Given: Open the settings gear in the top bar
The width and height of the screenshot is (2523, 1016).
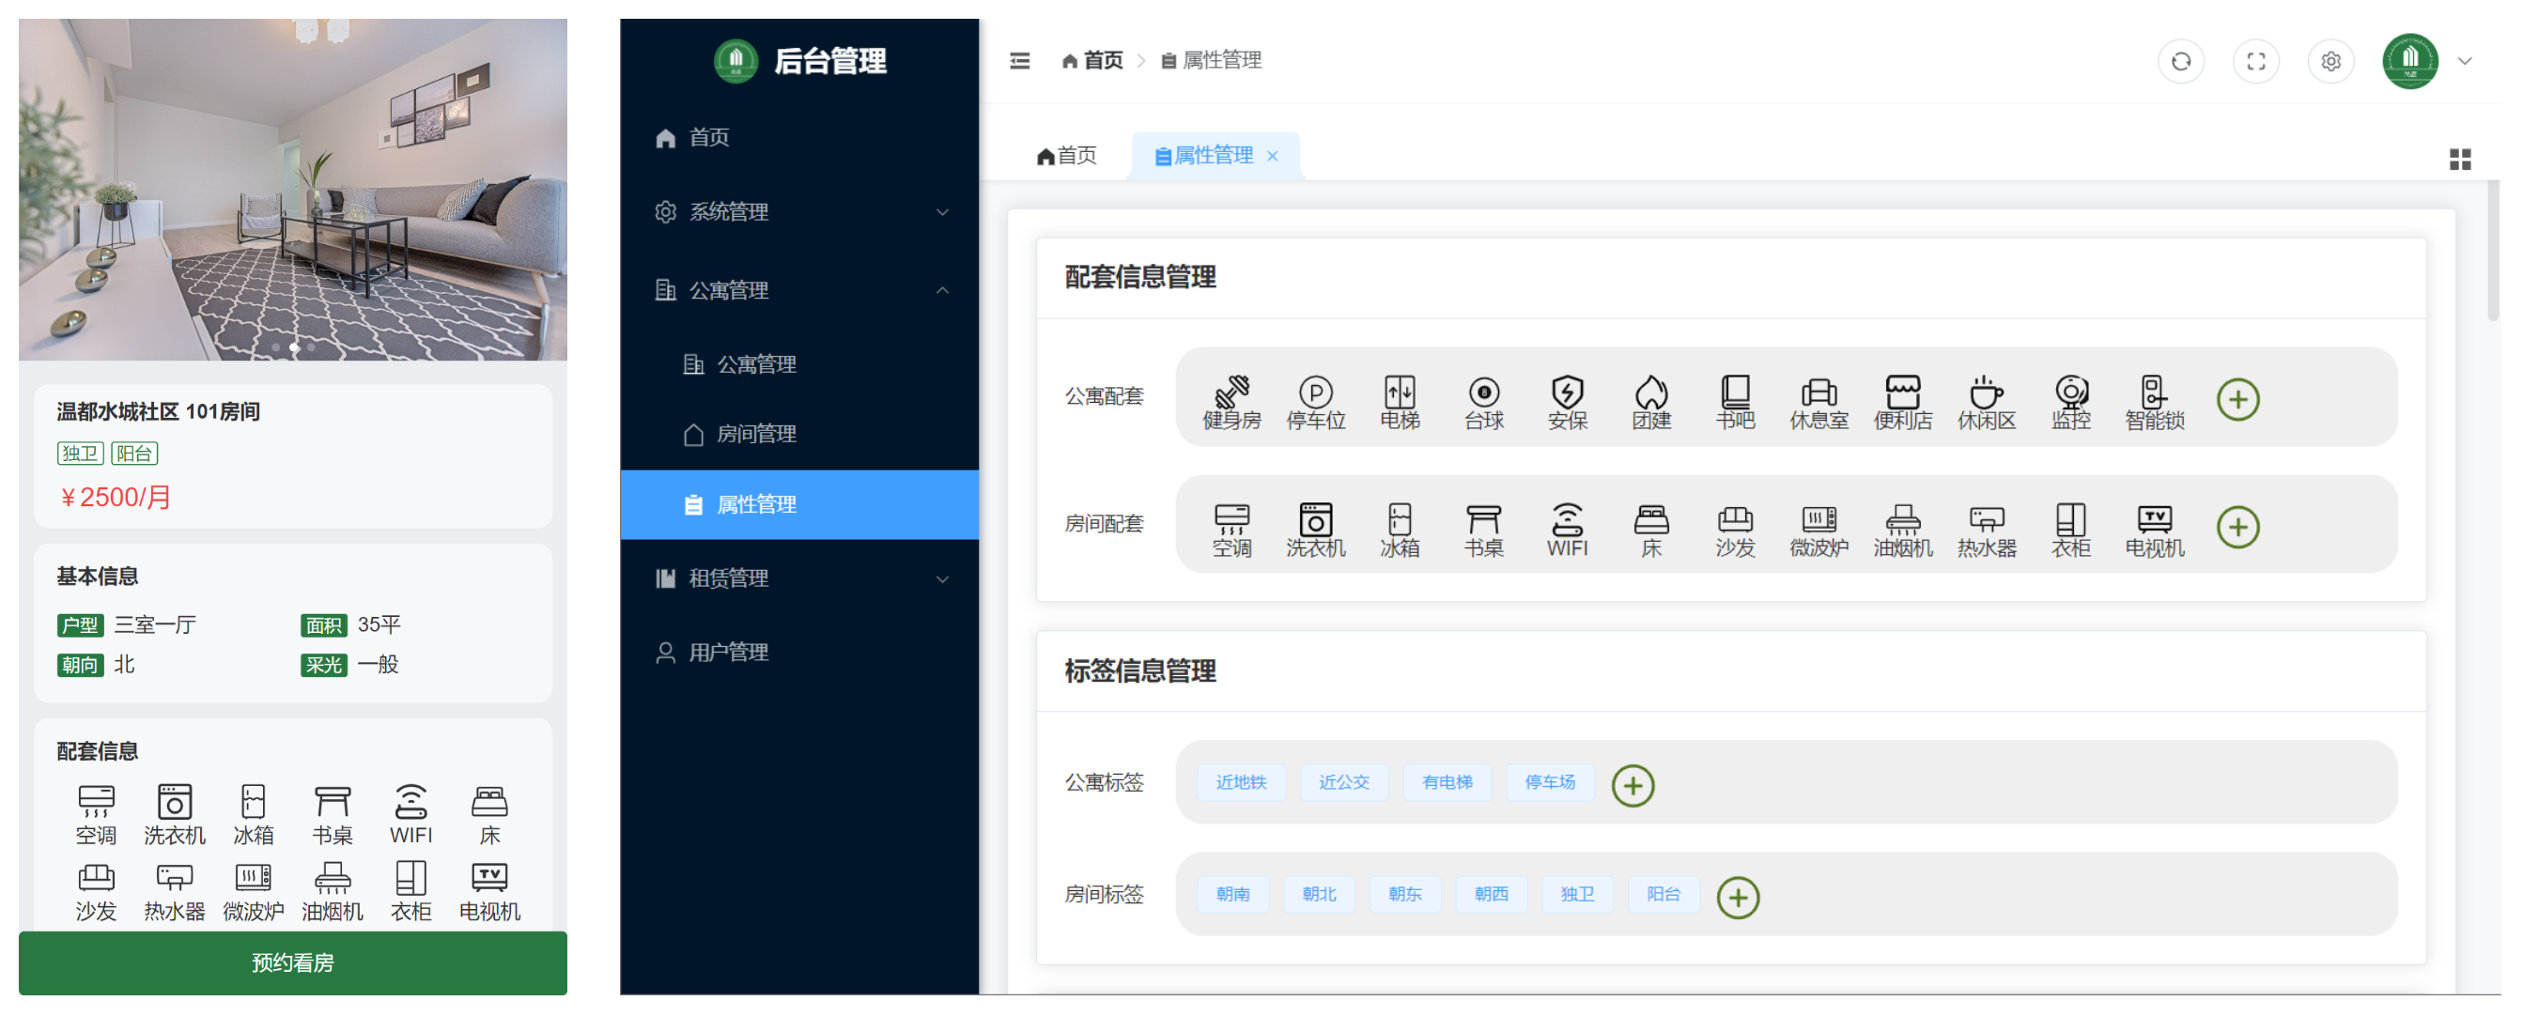Looking at the screenshot, I should (2331, 61).
